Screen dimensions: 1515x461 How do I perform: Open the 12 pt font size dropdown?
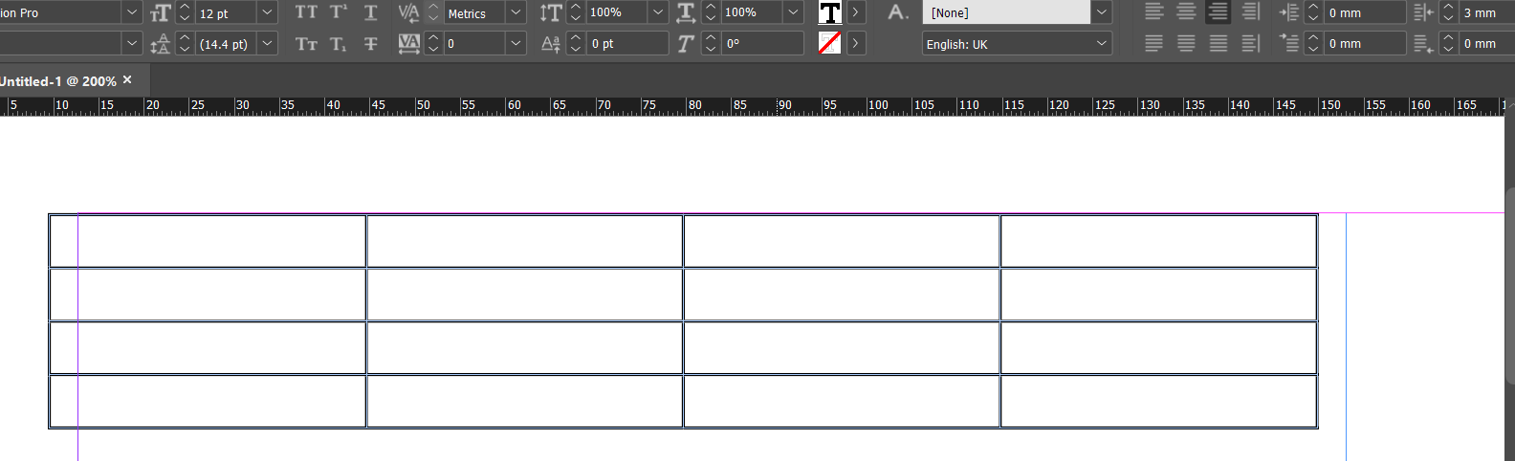click(268, 12)
